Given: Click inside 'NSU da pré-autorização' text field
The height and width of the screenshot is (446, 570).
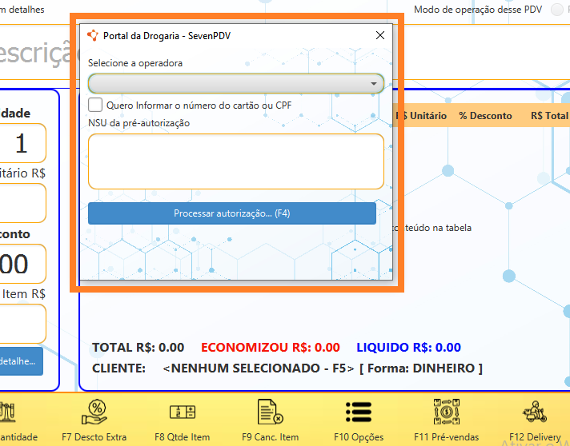Looking at the screenshot, I should 235,161.
